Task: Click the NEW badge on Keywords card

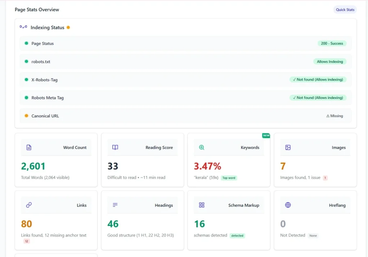Action: (x=266, y=136)
